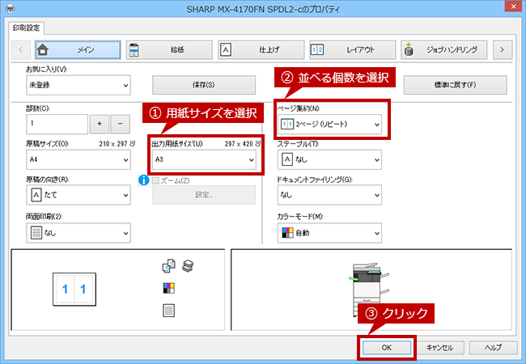This screenshot has height=364, width=526.
Task: Click the ヘルプ button
Action: click(493, 348)
